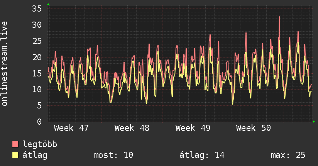Click the 'max: 25' value
Image resolution: width=318 pixels, height=166 pixels.
click(x=288, y=155)
